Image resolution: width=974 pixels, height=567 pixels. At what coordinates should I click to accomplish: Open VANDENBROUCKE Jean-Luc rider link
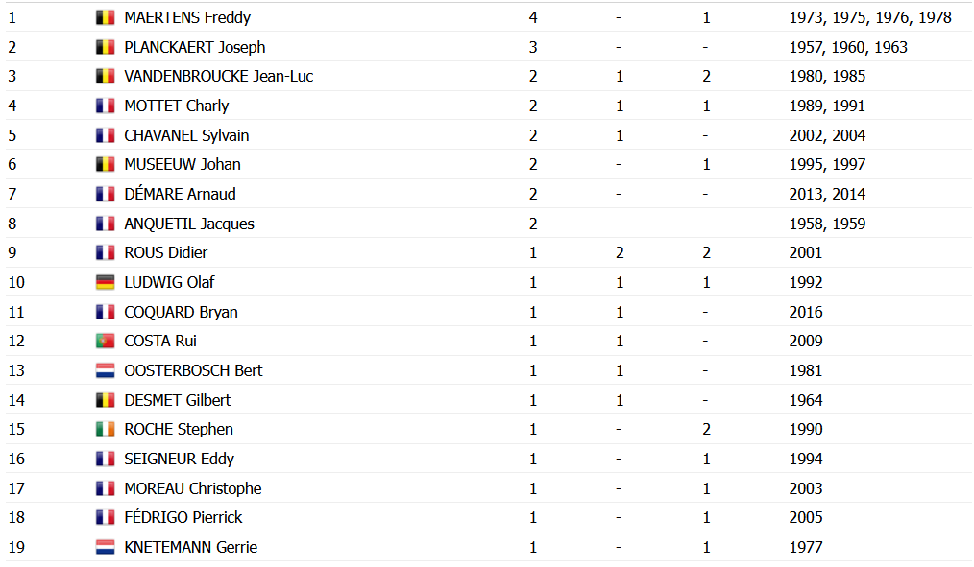(219, 76)
